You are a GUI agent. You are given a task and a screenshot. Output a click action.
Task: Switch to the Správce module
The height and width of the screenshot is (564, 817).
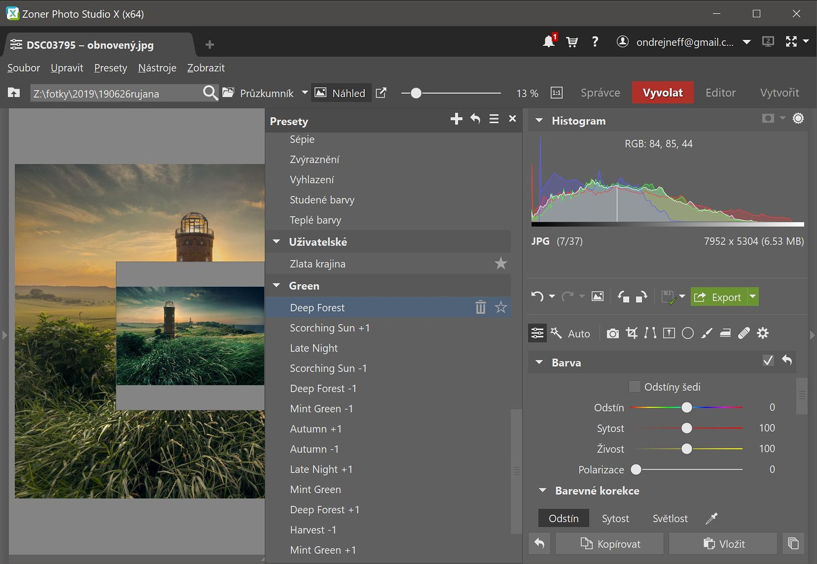(x=600, y=93)
